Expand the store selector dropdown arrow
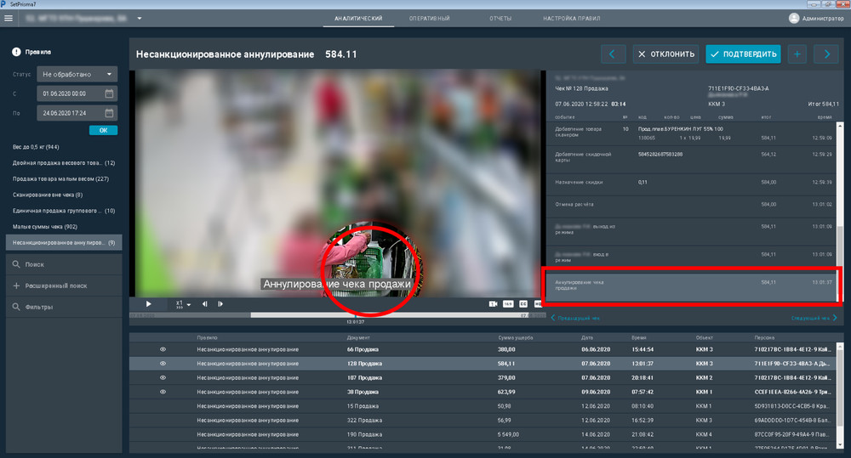This screenshot has height=458, width=851. coord(140,19)
